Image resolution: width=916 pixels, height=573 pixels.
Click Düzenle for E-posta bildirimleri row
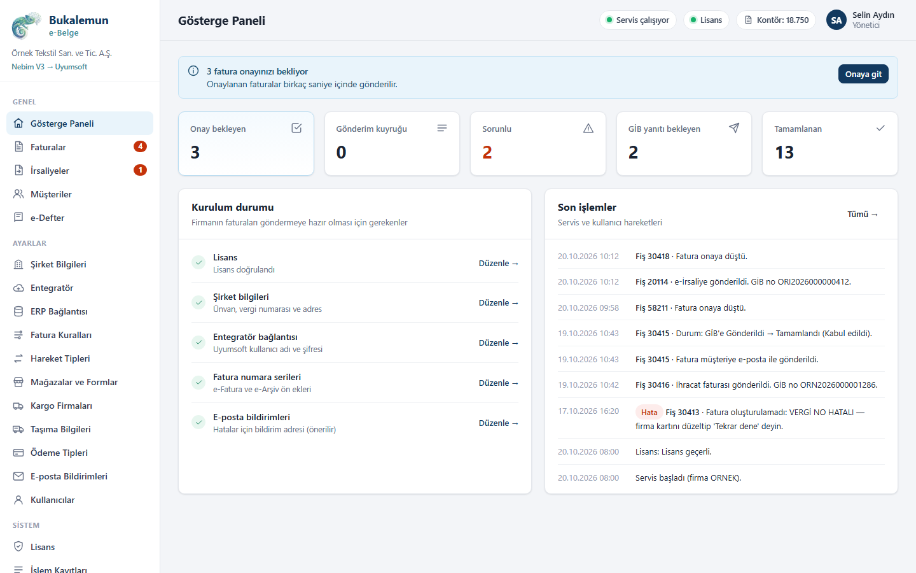pyautogui.click(x=499, y=423)
